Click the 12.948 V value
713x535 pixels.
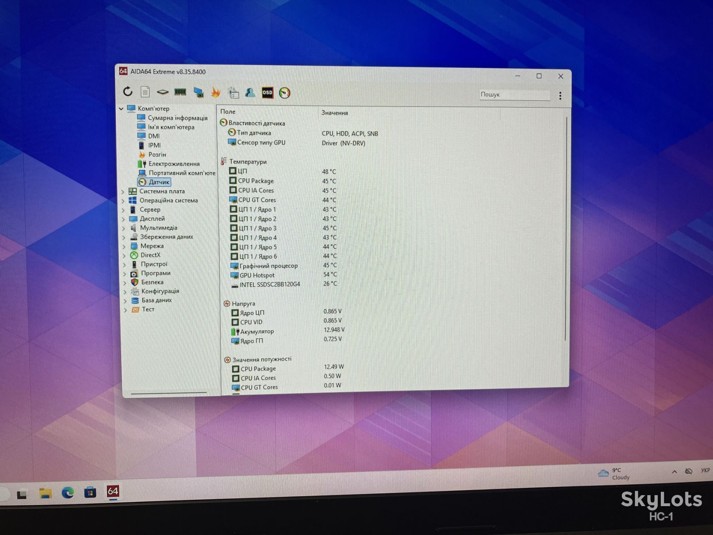334,330
